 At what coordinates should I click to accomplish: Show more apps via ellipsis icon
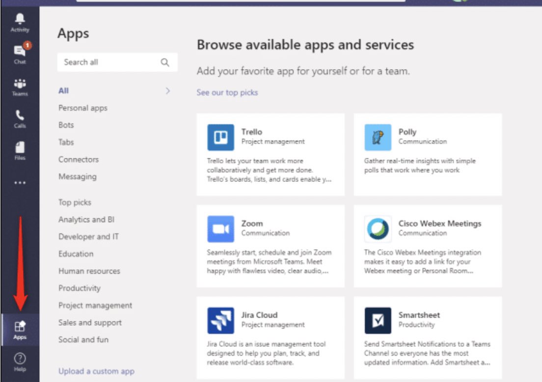[x=20, y=183]
